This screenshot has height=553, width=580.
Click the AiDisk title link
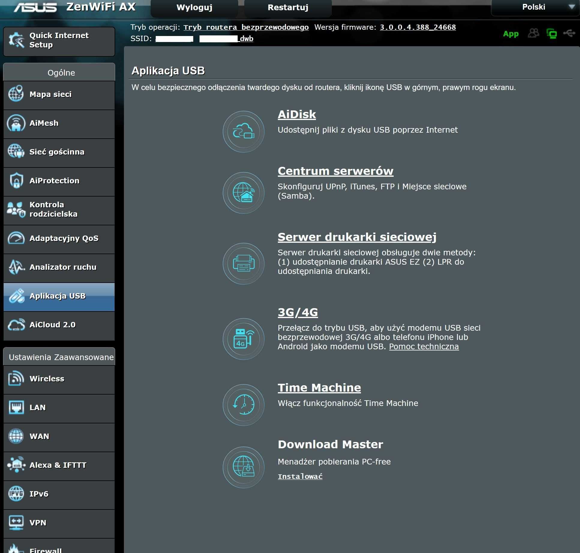(x=297, y=114)
